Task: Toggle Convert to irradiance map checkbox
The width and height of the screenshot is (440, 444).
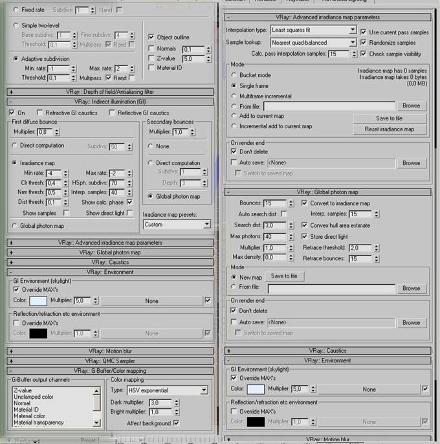Action: tap(304, 203)
